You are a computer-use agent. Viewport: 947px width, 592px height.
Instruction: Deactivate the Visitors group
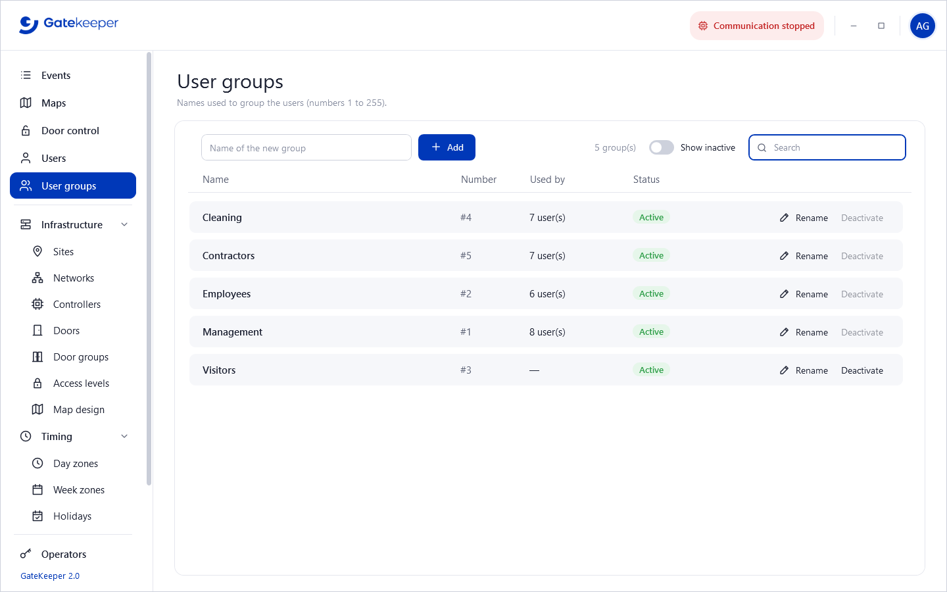coord(862,370)
